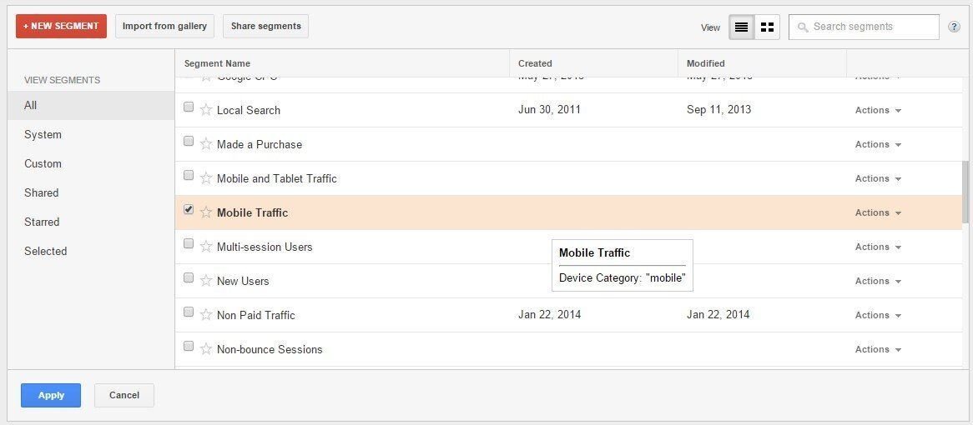973x425 pixels.
Task: Star the New Users segment
Action: (x=206, y=281)
